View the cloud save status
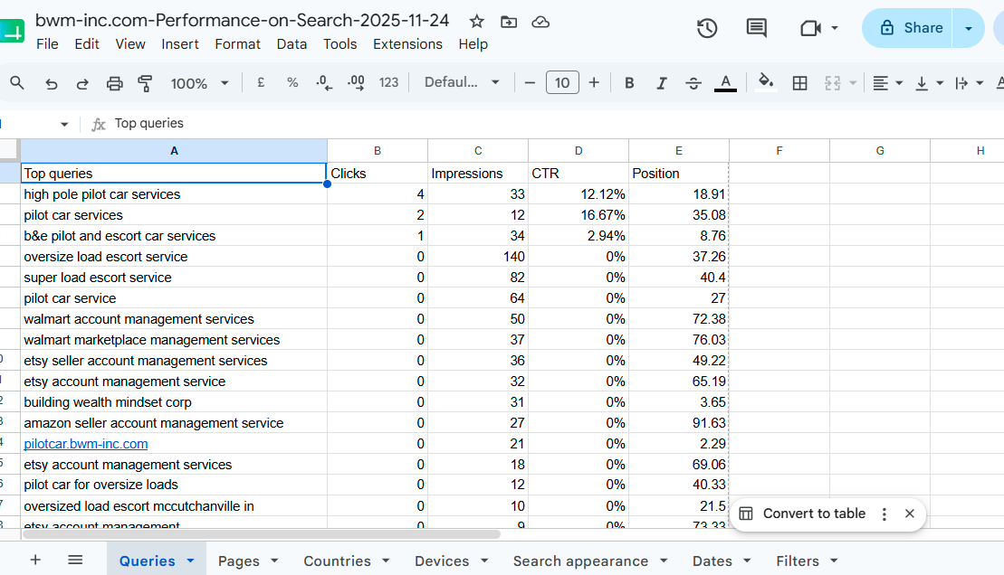The width and height of the screenshot is (1004, 575). 540,22
